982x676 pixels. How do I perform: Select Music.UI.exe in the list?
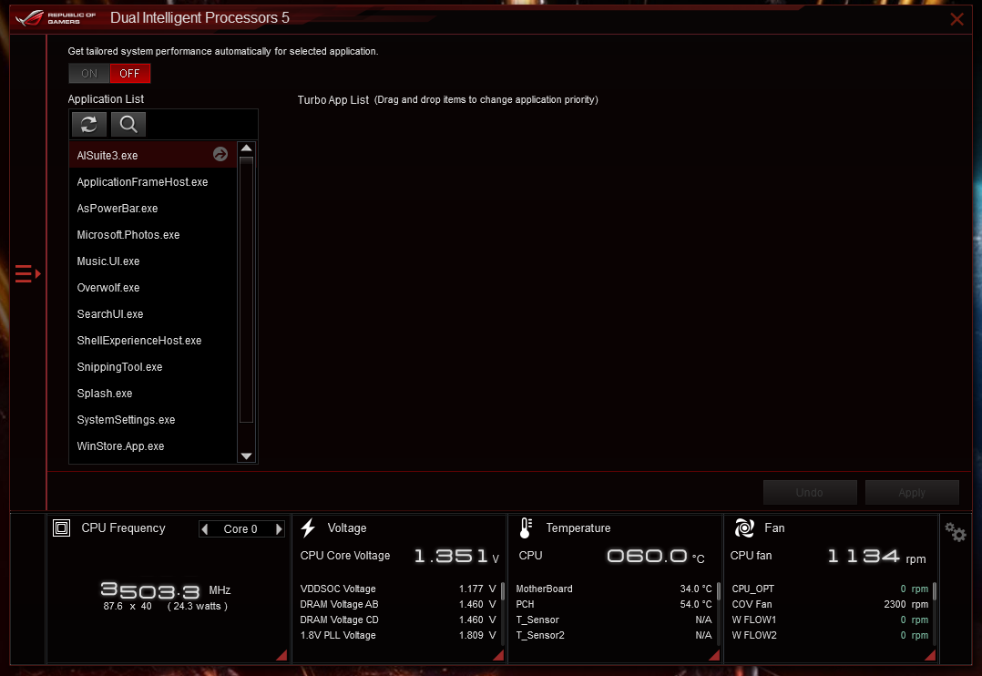(x=153, y=261)
